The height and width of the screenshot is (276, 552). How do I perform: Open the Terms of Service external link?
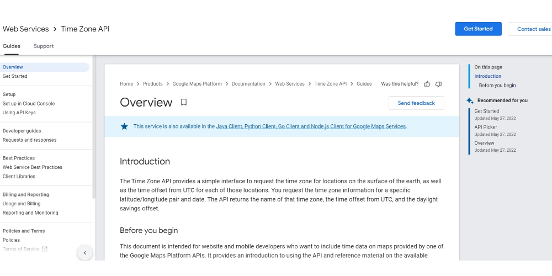[25, 249]
